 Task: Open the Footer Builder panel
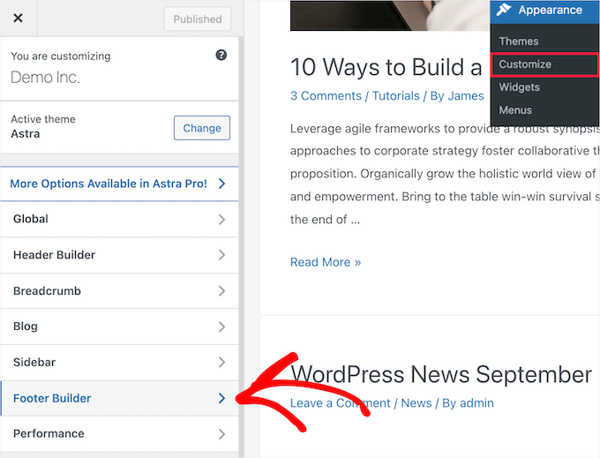tap(119, 398)
